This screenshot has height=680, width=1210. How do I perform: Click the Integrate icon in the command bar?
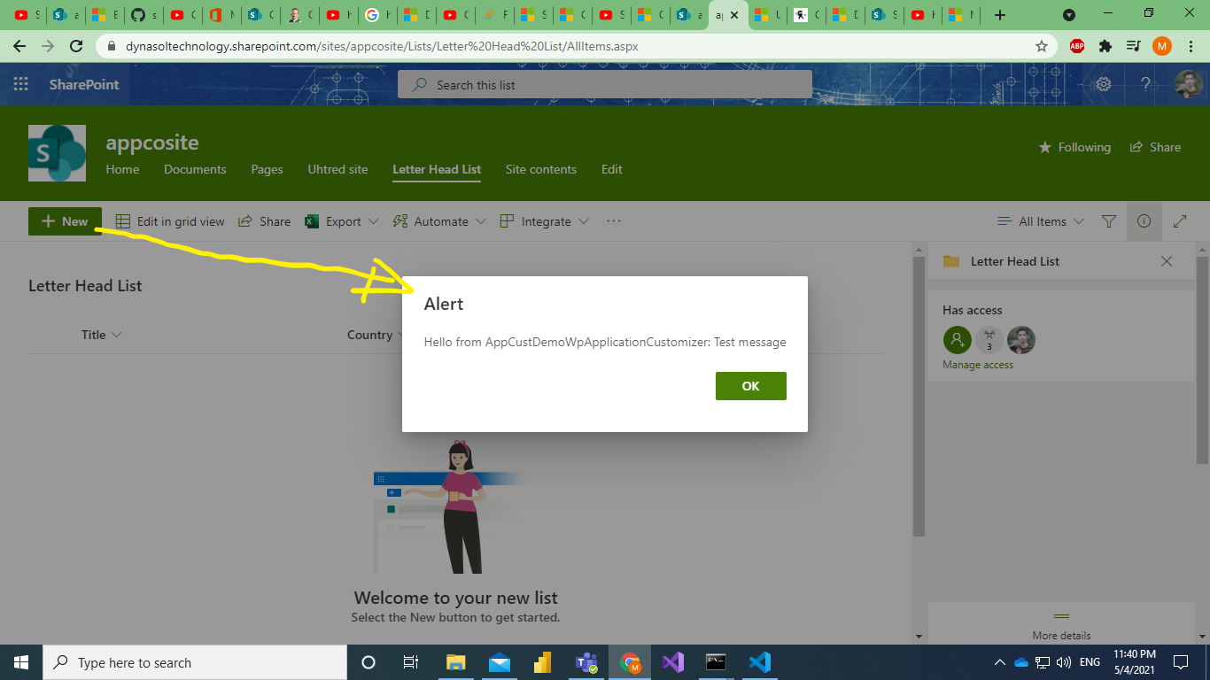click(x=505, y=220)
